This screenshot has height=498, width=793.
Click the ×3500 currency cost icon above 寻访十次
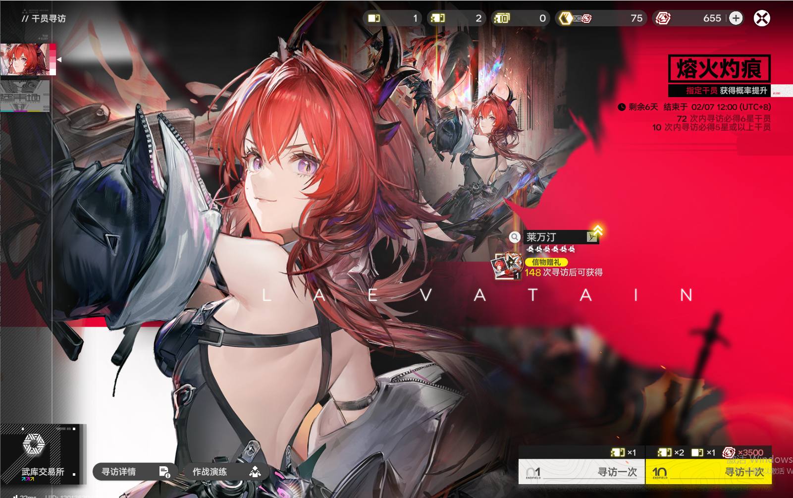729,452
